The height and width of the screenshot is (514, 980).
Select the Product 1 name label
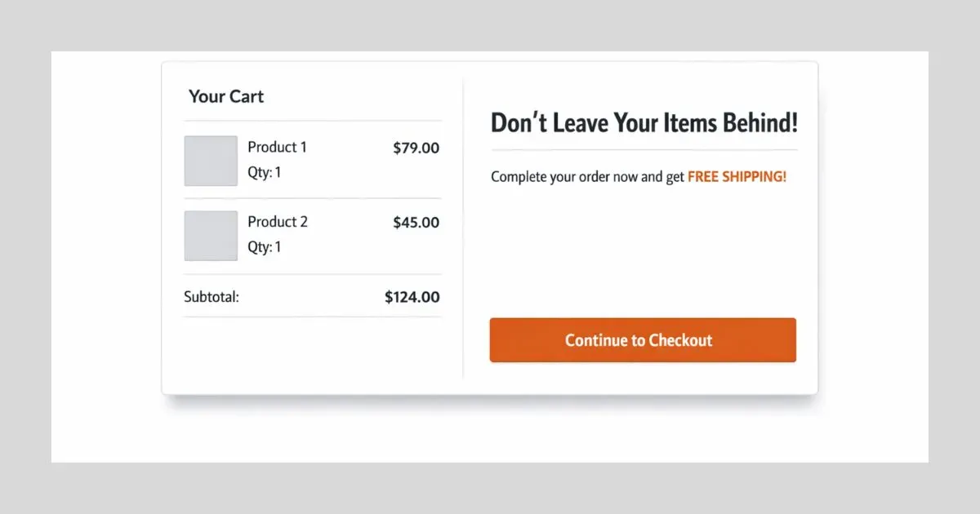coord(277,147)
